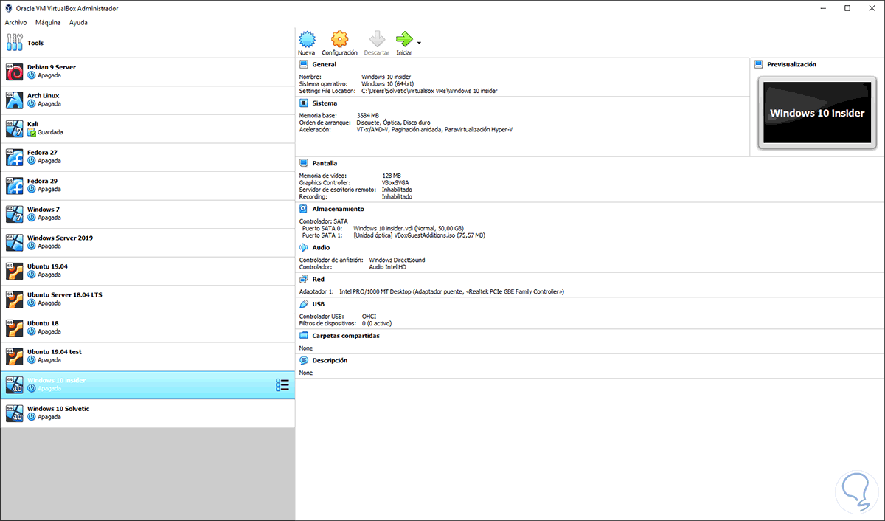Click VBoxGuestAdditions.iso optical drive entry
Viewport: 885px width, 521px height.
[x=419, y=235]
